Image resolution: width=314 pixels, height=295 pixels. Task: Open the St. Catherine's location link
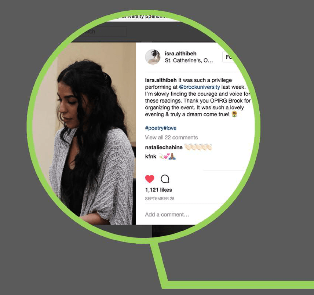pos(189,61)
